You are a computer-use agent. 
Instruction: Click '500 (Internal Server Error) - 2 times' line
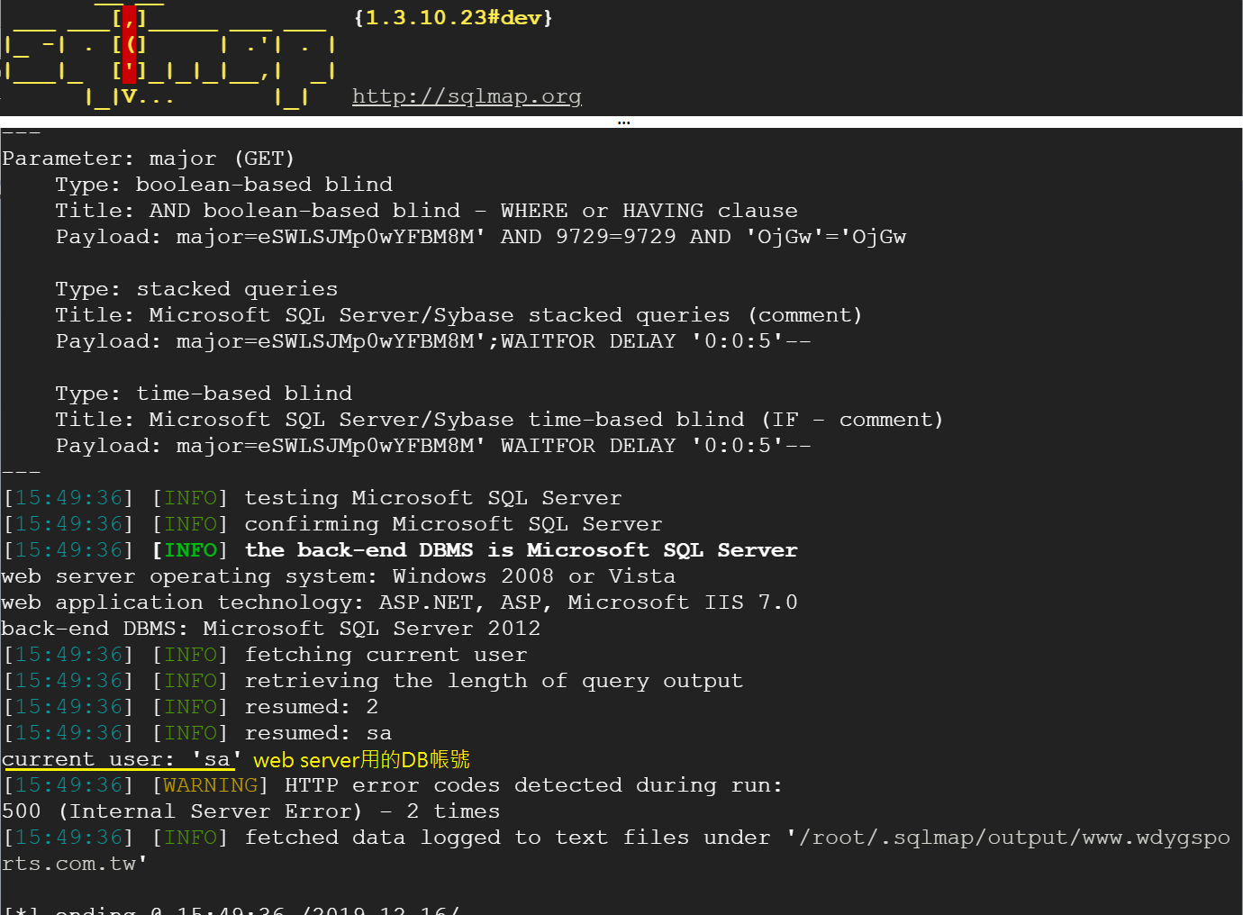250,811
